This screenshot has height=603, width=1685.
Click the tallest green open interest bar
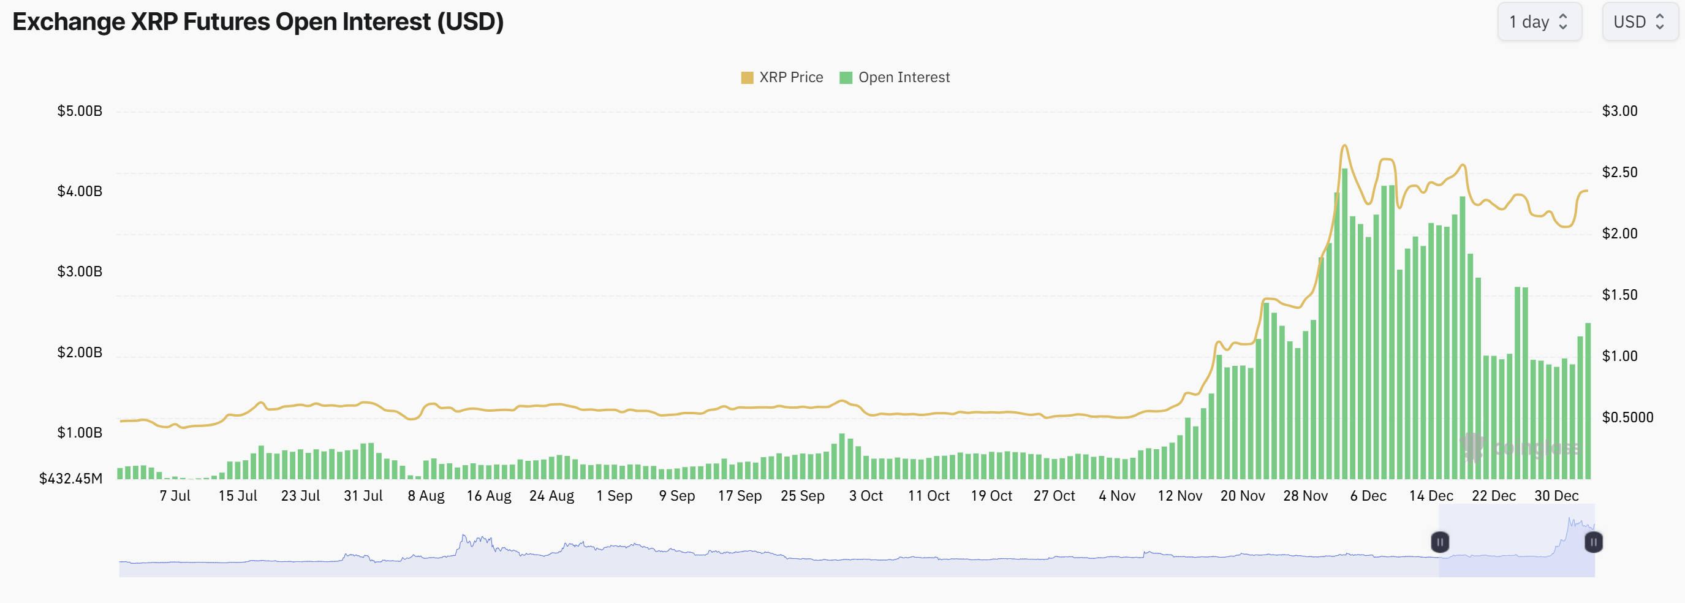[x=1345, y=327]
